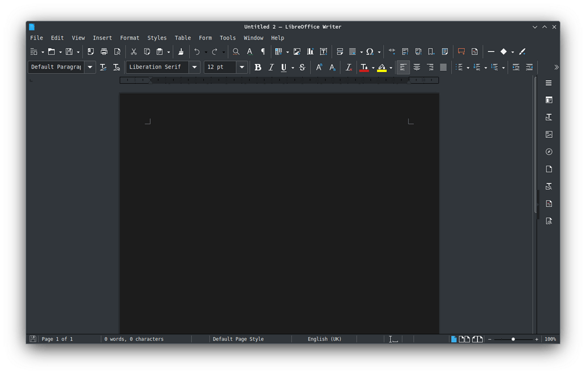Open the font name dropdown
Image resolution: width=586 pixels, height=374 pixels.
194,67
